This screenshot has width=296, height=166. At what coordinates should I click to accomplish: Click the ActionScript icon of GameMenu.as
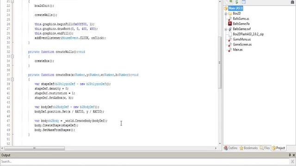click(x=230, y=39)
